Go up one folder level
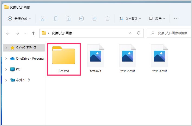This screenshot has height=126, width=192. coord(33,33)
